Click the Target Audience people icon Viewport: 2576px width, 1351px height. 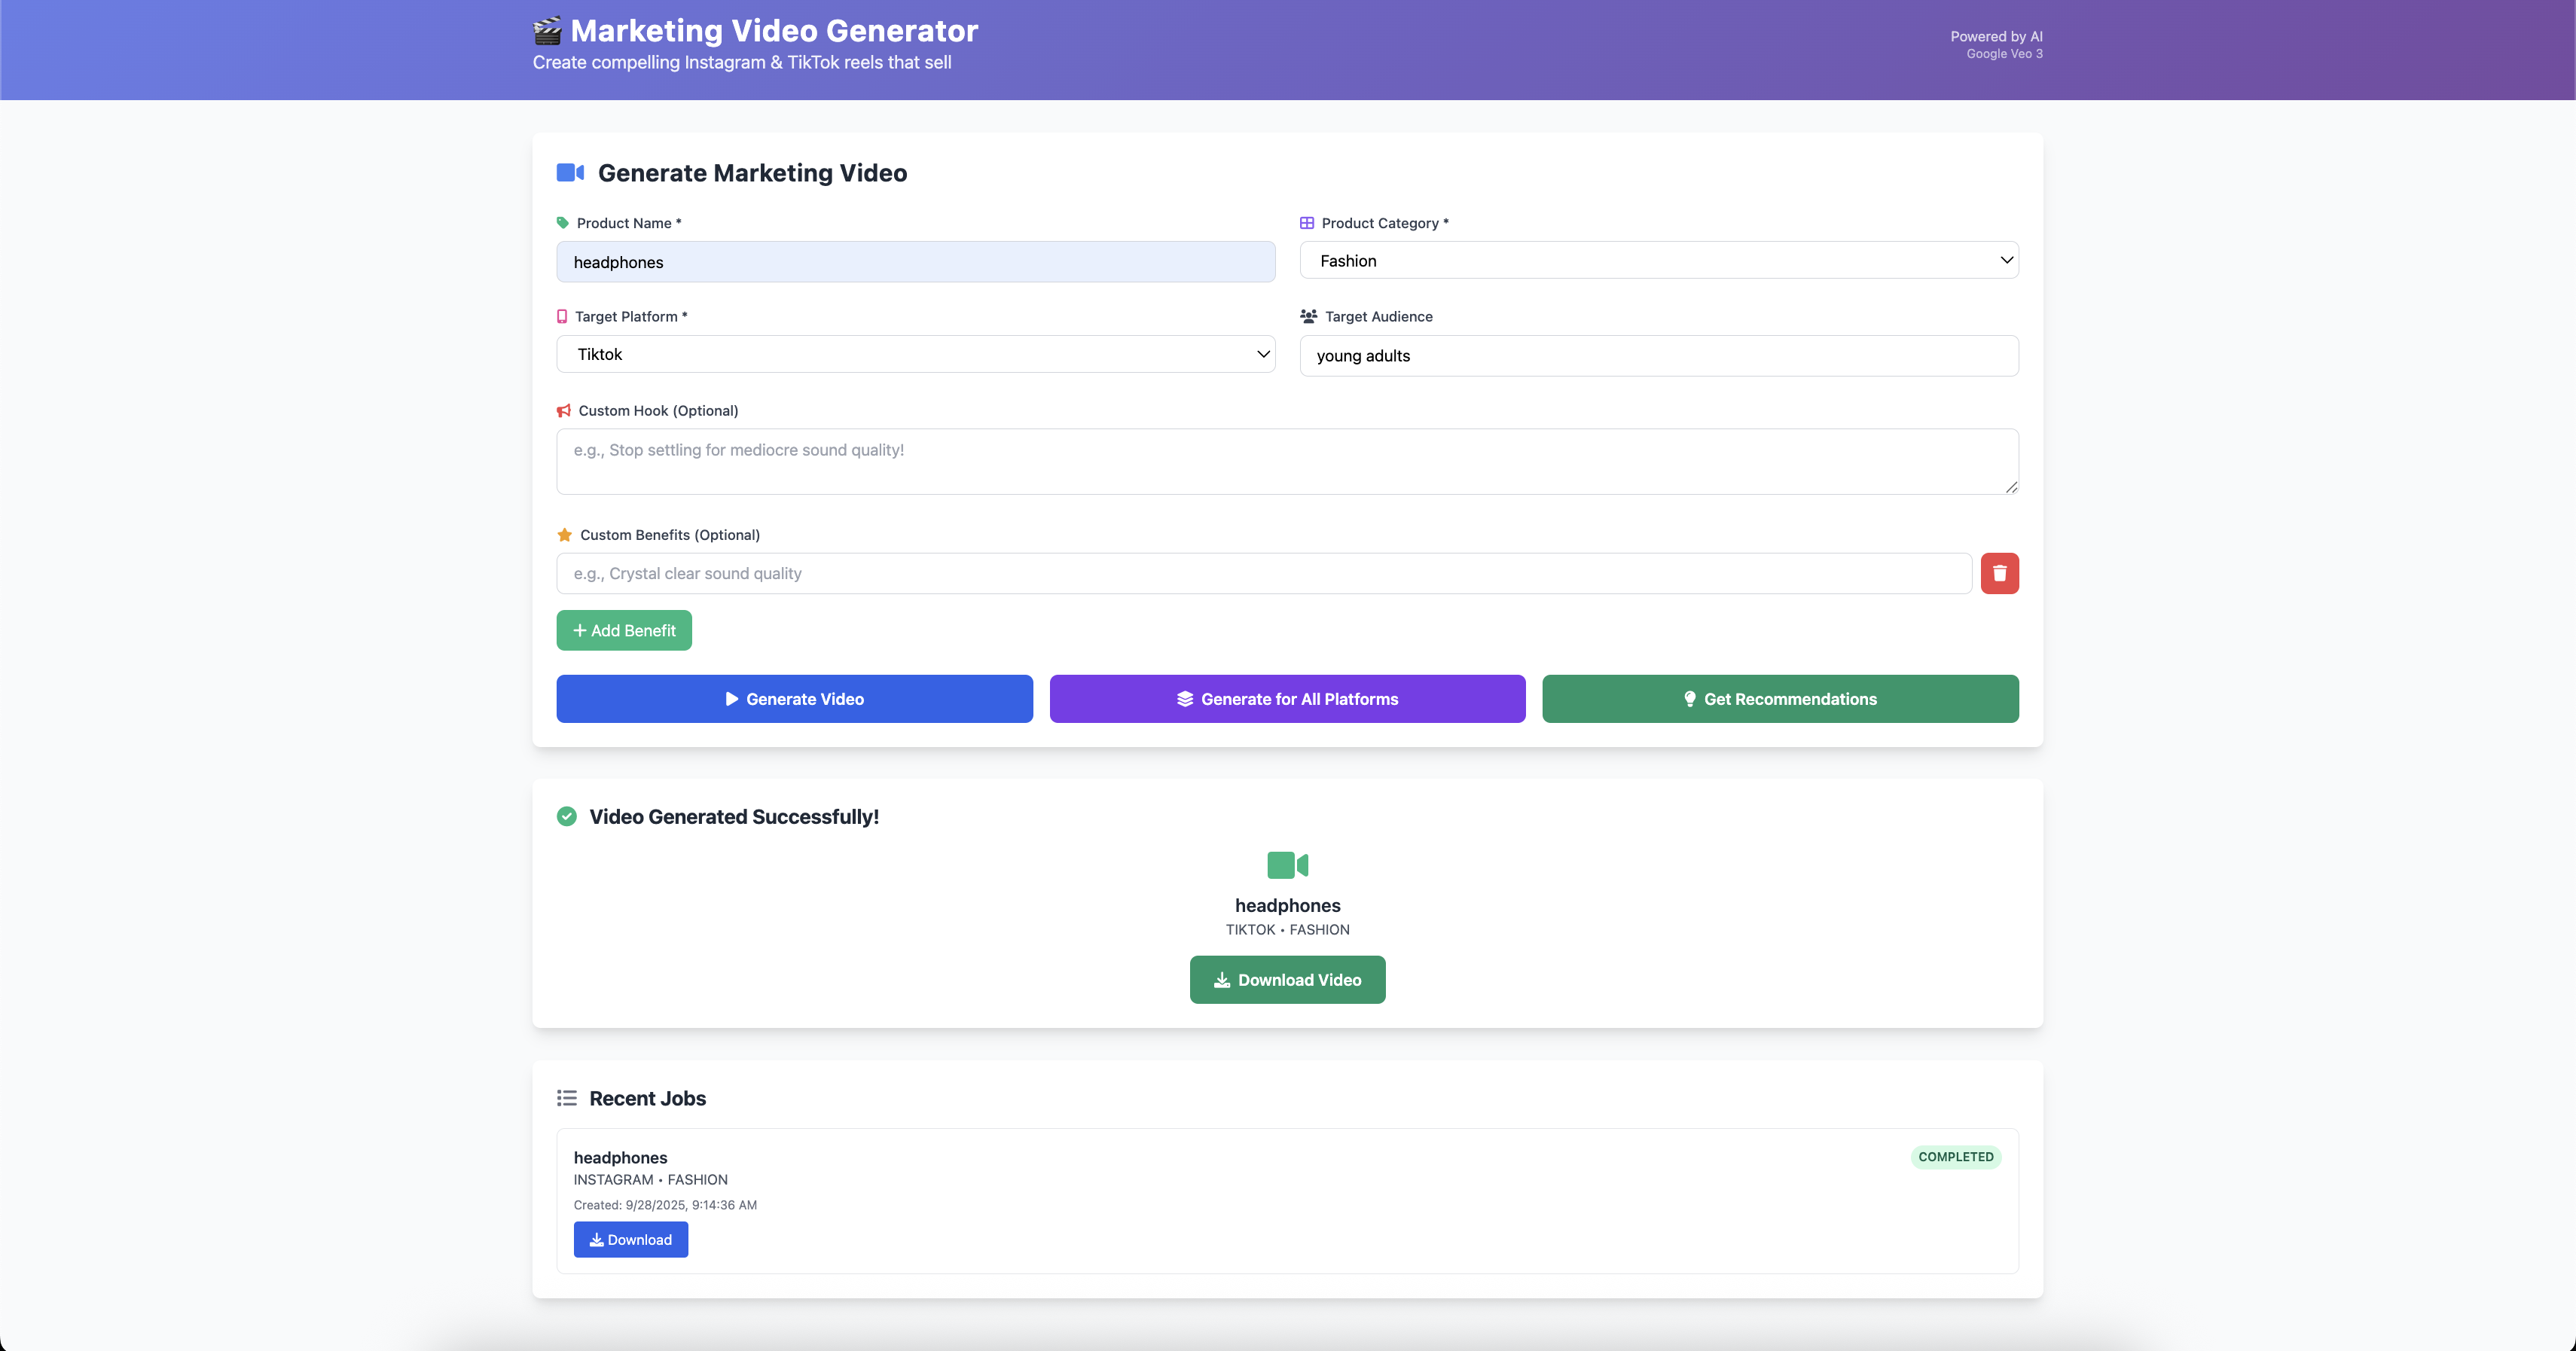[1308, 316]
